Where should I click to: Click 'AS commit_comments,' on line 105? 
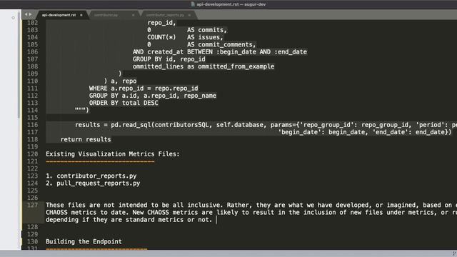point(221,44)
